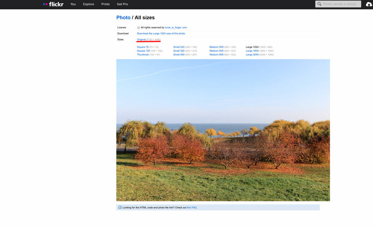Select the Original size link

click(141, 40)
